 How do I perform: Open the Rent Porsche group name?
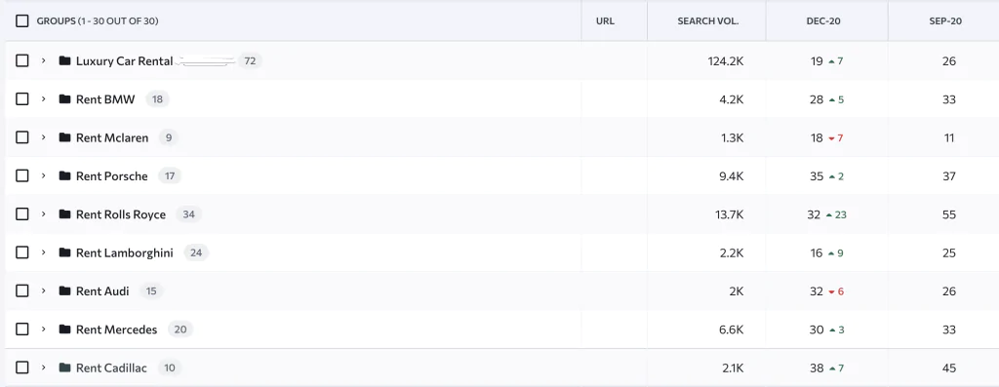[x=111, y=175]
